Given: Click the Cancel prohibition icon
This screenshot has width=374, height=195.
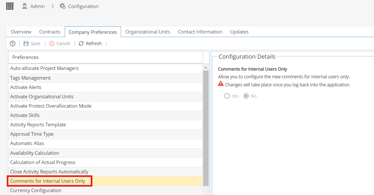Looking at the screenshot, I should click(x=52, y=44).
